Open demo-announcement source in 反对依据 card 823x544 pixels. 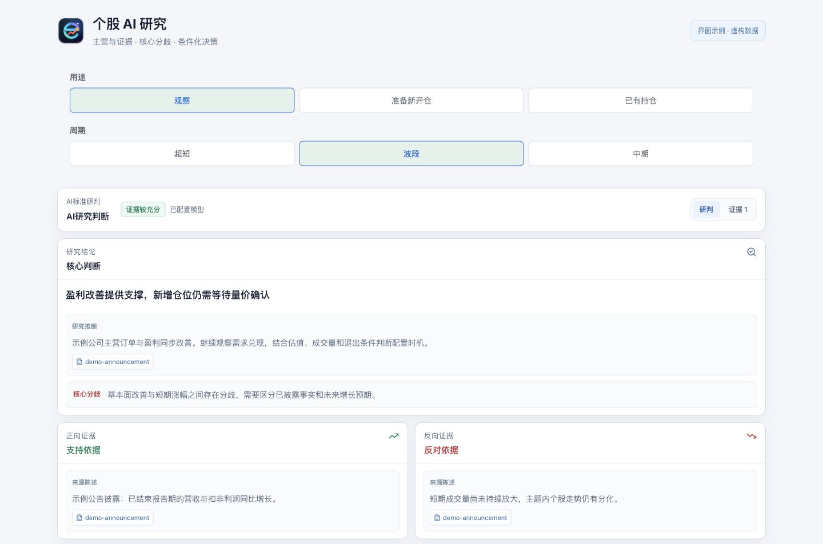click(x=470, y=518)
